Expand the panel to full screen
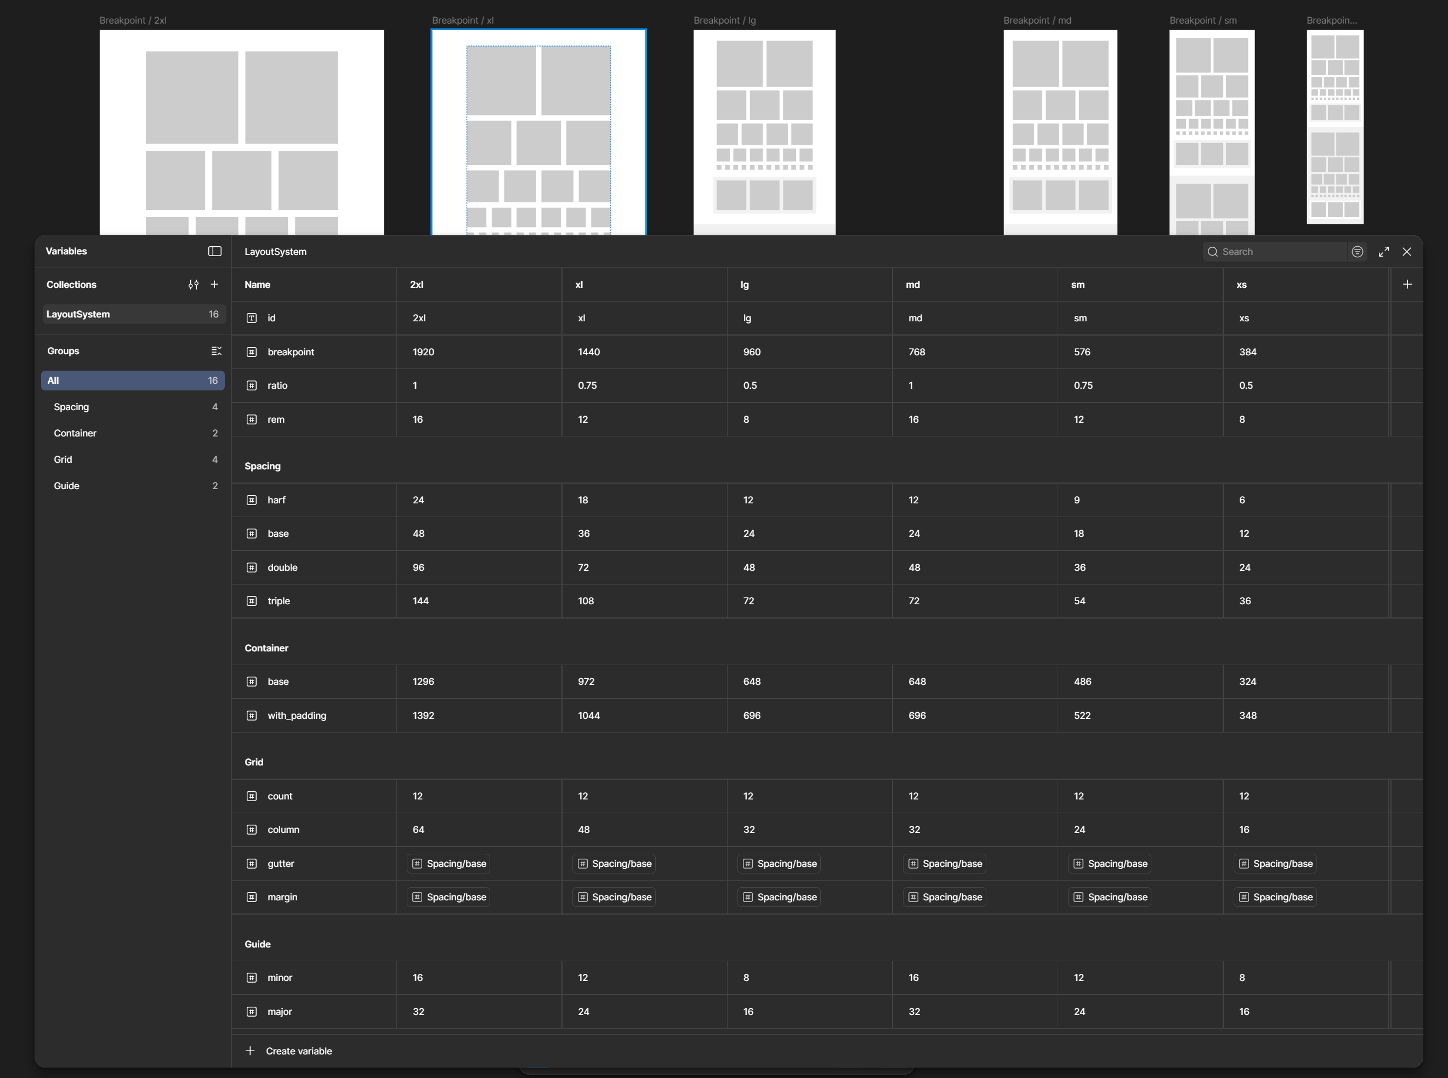 (1383, 251)
